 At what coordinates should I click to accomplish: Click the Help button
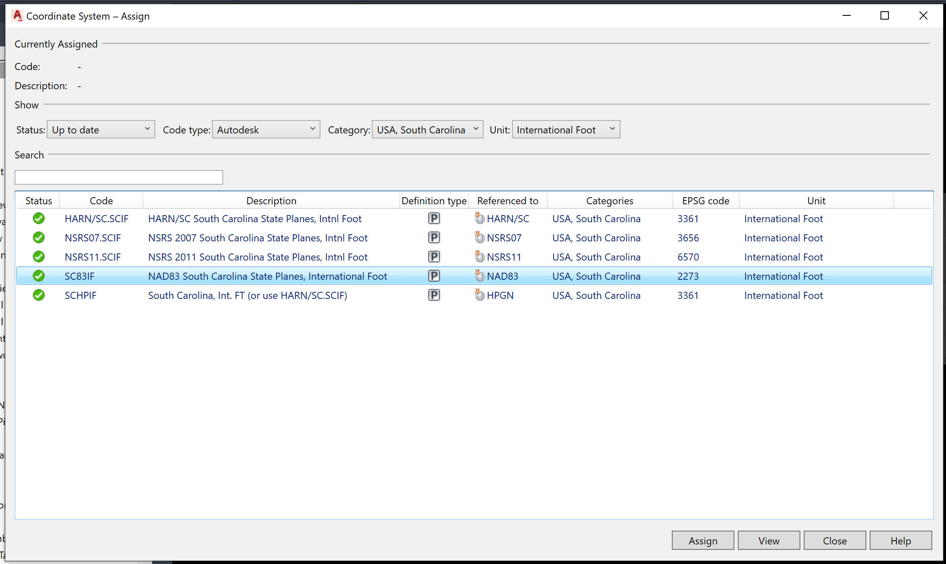901,541
